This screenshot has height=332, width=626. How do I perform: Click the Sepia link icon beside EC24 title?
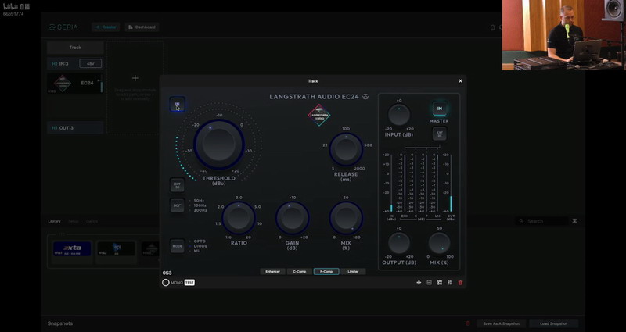point(365,97)
